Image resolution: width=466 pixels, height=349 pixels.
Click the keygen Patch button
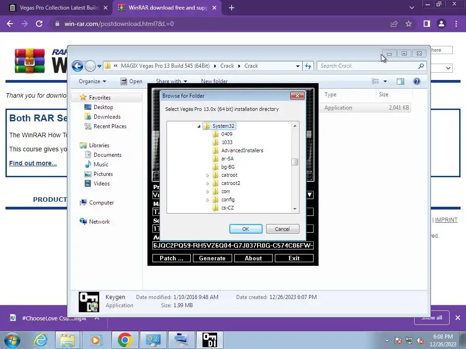coord(172,258)
